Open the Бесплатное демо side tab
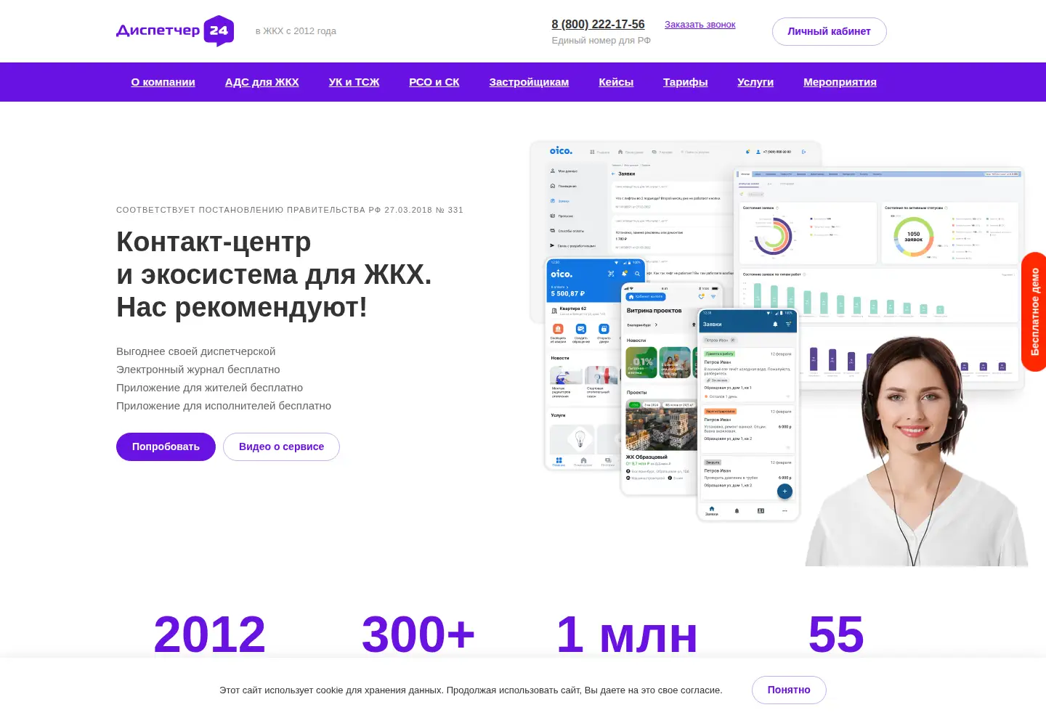The image size is (1046, 726). tap(1034, 311)
